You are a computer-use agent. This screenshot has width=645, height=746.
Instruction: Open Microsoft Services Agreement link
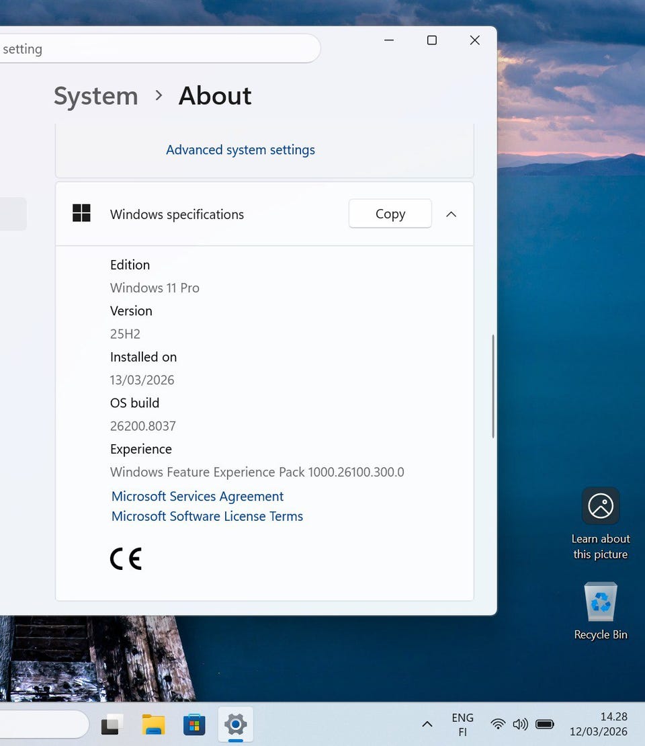[198, 496]
